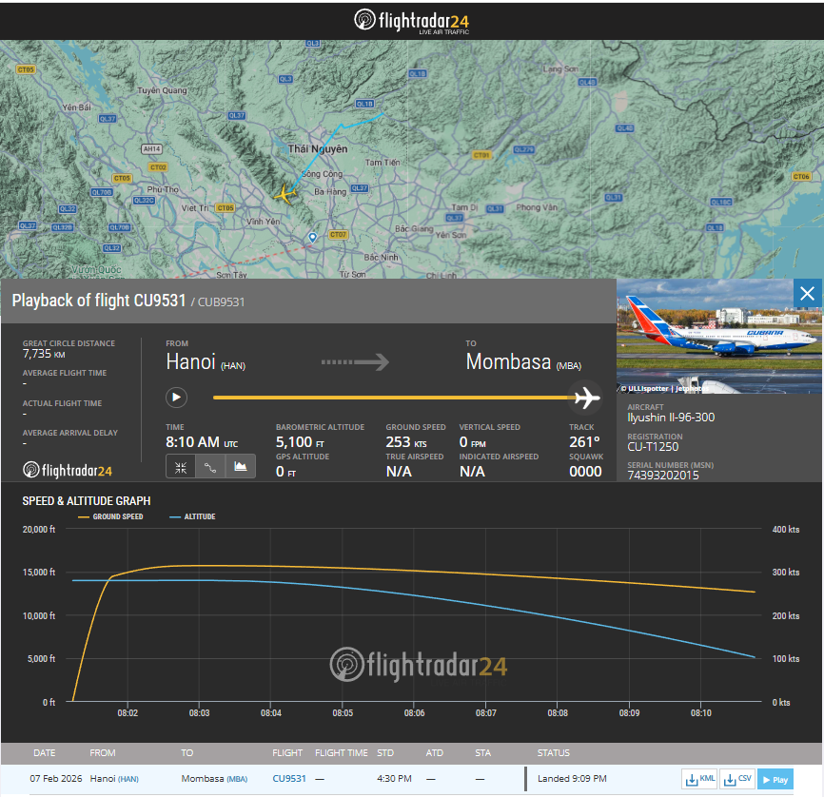The image size is (824, 797).
Task: Click the AH14 road badge on the map
Action: click(152, 149)
